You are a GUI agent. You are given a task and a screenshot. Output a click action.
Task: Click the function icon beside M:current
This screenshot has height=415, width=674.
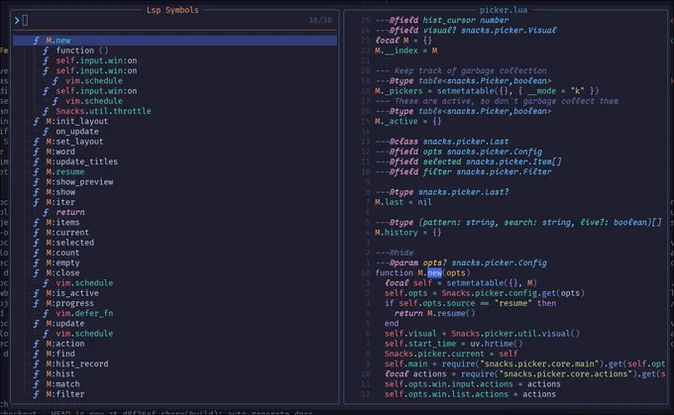[37, 233]
